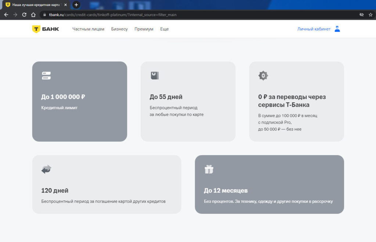Click the shopping bag icon for 55 days
The height and width of the screenshot is (242, 376).
pyautogui.click(x=155, y=76)
